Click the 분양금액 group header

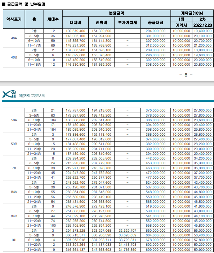(x=116, y=13)
